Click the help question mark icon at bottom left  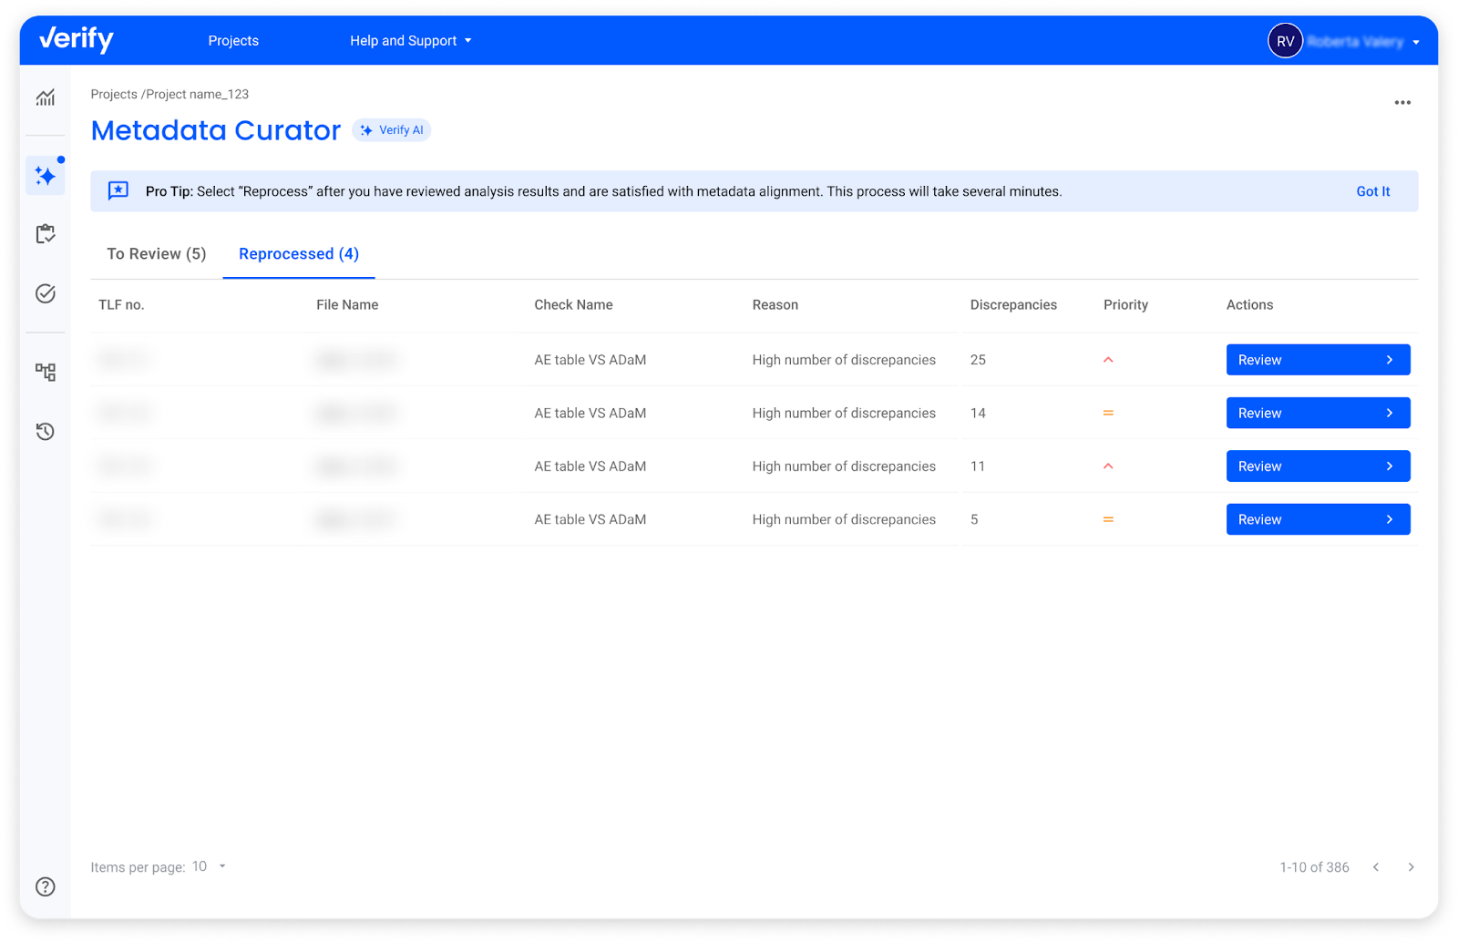46,886
